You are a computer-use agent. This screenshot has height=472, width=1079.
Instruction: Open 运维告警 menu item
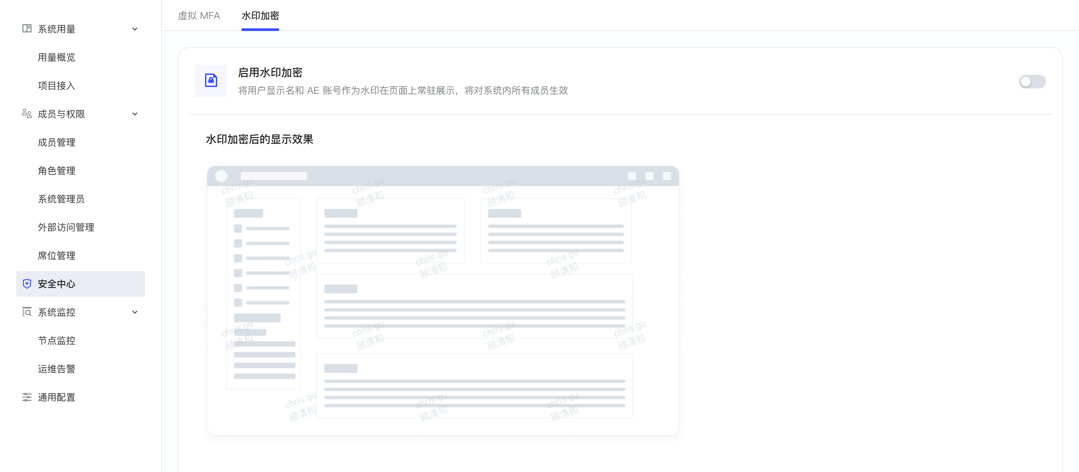[x=57, y=368]
